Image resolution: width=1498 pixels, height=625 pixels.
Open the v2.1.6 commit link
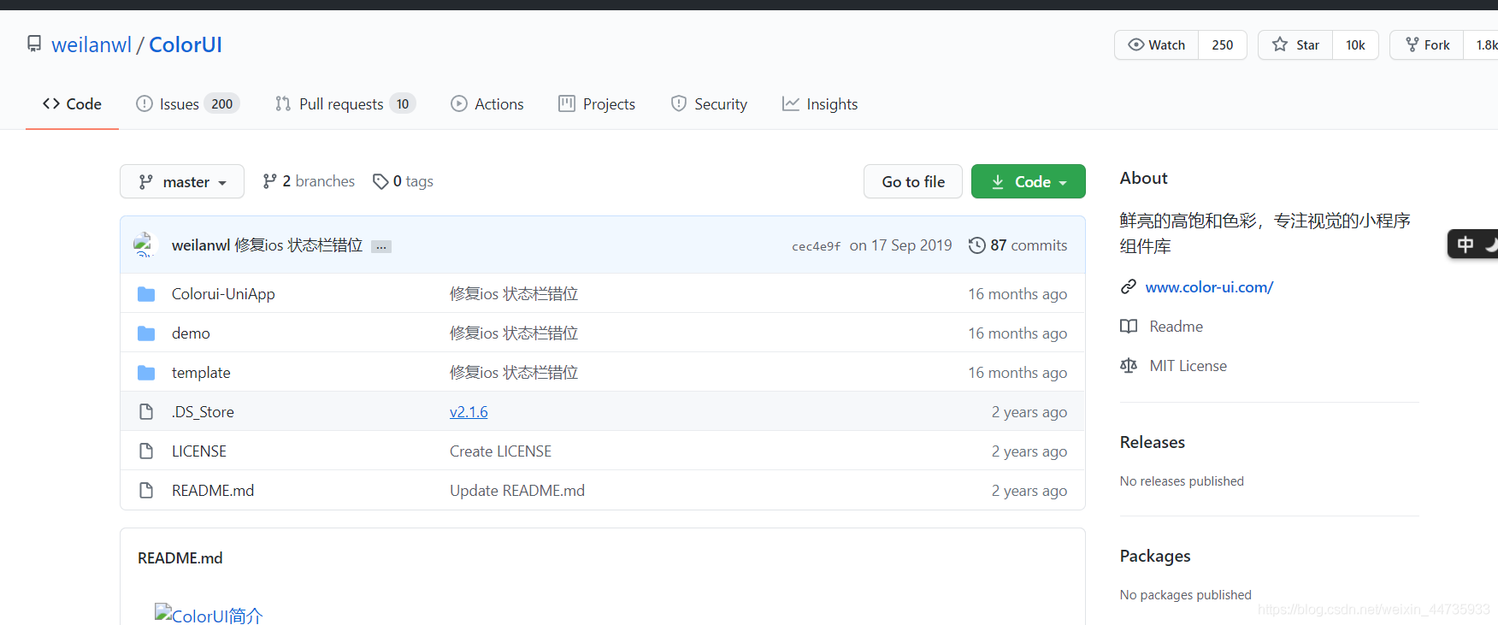(x=469, y=412)
